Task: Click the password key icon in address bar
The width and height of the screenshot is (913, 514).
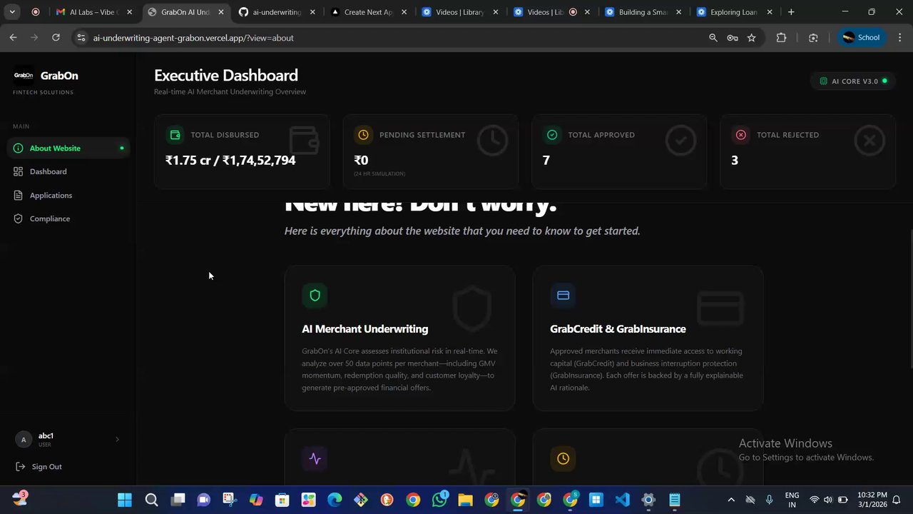Action: tap(732, 38)
